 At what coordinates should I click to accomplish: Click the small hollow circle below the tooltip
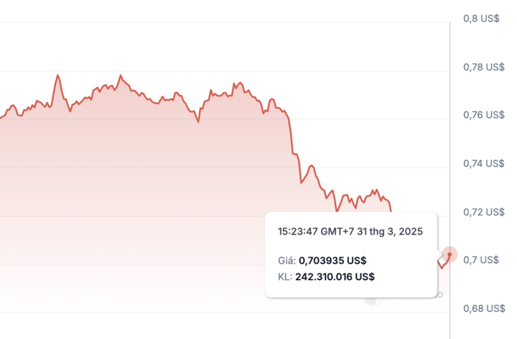coord(440,295)
